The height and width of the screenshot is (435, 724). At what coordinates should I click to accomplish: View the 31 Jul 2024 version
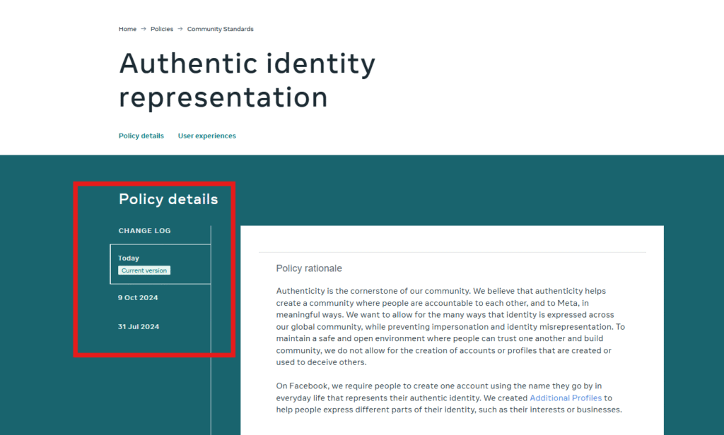(139, 327)
